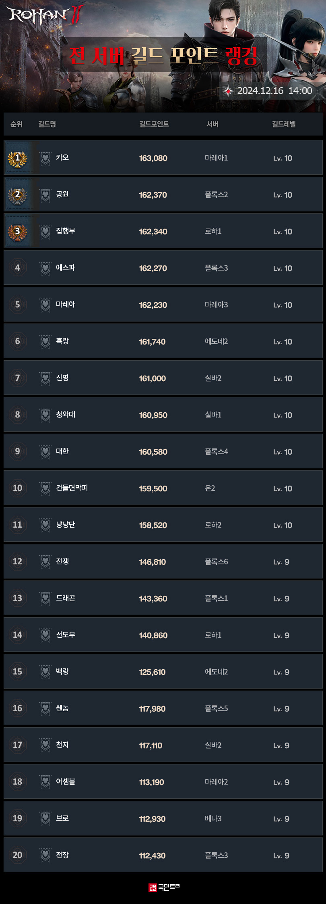This screenshot has width=326, height=904.
Task: Click the guild emblem next to 카오
Action: click(45, 158)
